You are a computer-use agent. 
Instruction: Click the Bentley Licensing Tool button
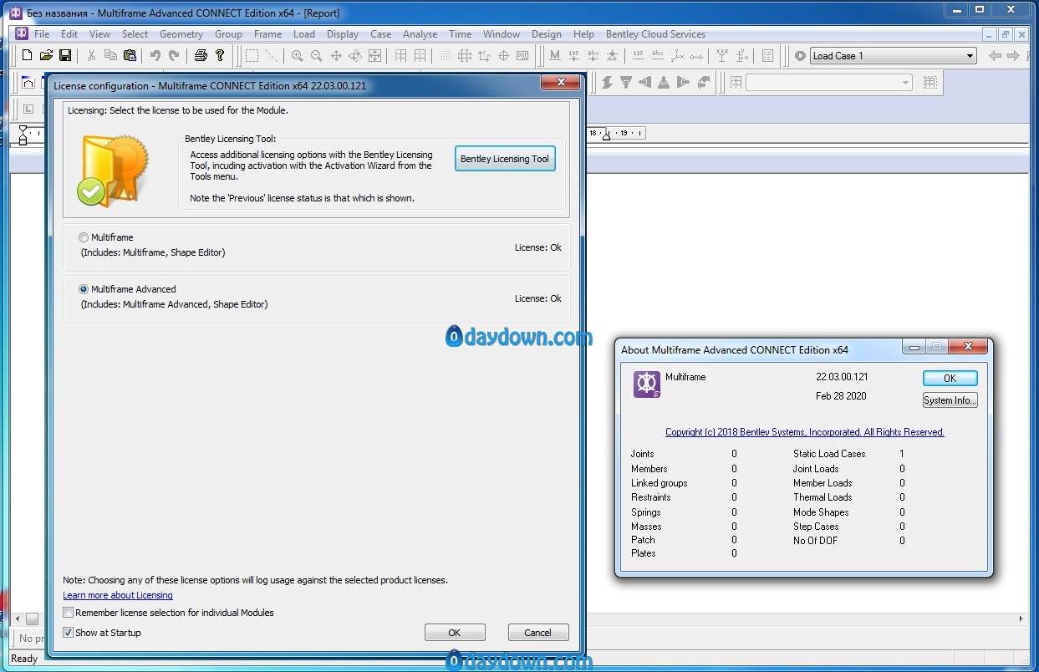[x=505, y=159]
